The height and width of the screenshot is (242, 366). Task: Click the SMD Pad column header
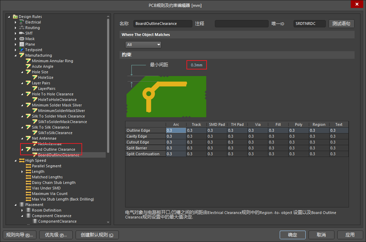click(217, 124)
